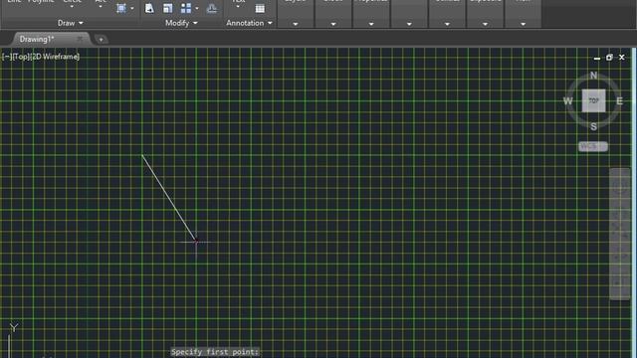
Task: Expand the Utilities panel arrow
Action: [x=447, y=24]
